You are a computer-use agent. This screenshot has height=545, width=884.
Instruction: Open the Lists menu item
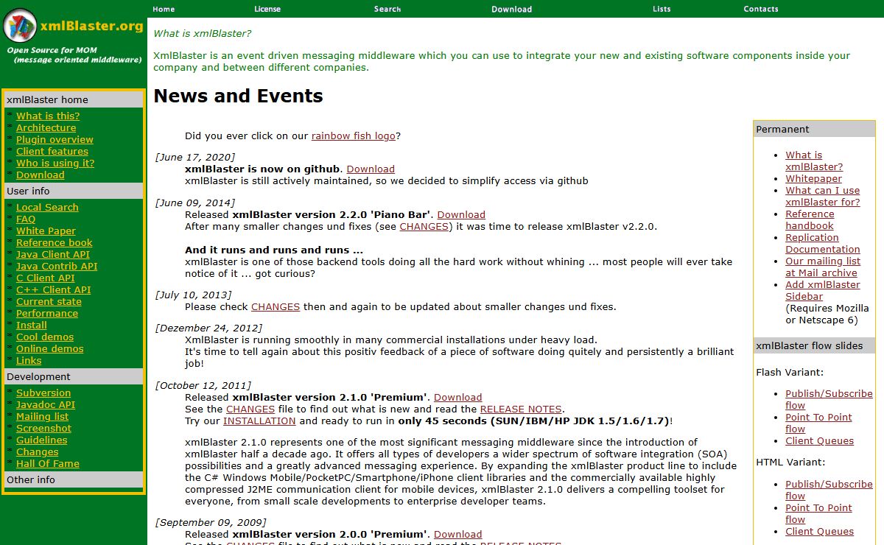pyautogui.click(x=662, y=9)
